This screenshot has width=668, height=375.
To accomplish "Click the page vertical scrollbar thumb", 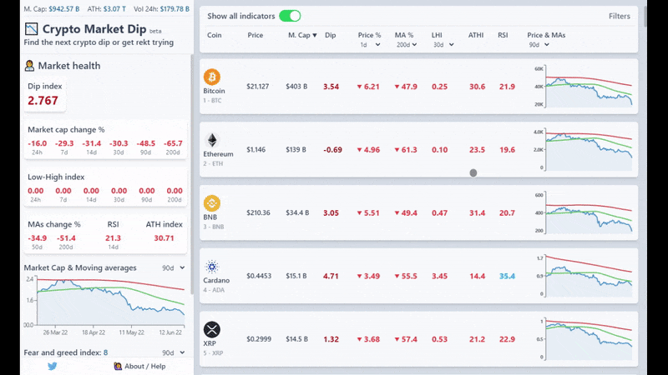I will [645, 15].
